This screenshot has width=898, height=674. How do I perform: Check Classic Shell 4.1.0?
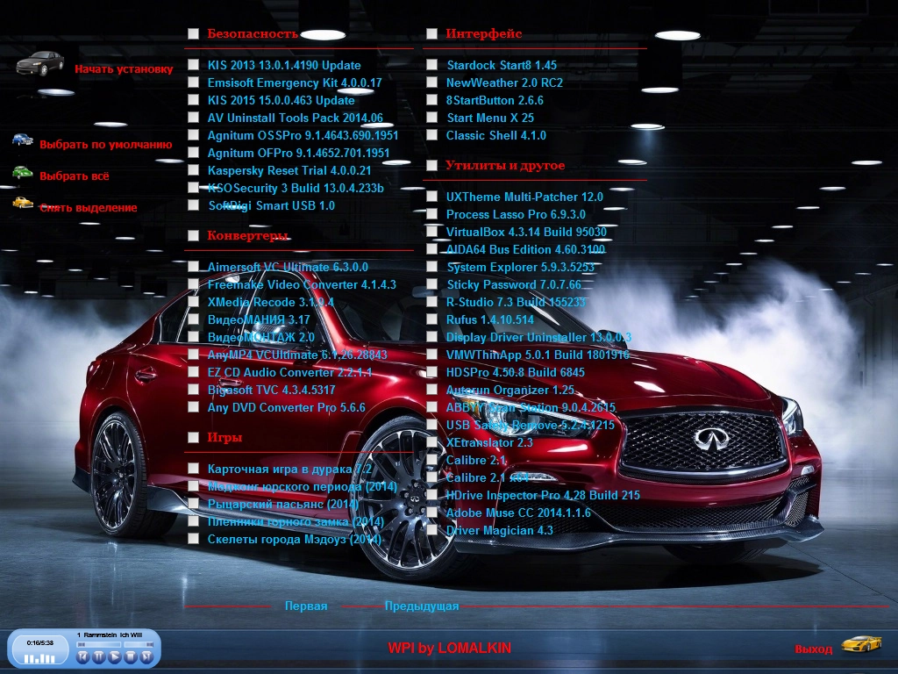[x=431, y=135]
